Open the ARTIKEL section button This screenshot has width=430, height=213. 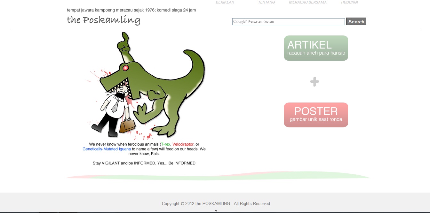[x=316, y=48]
